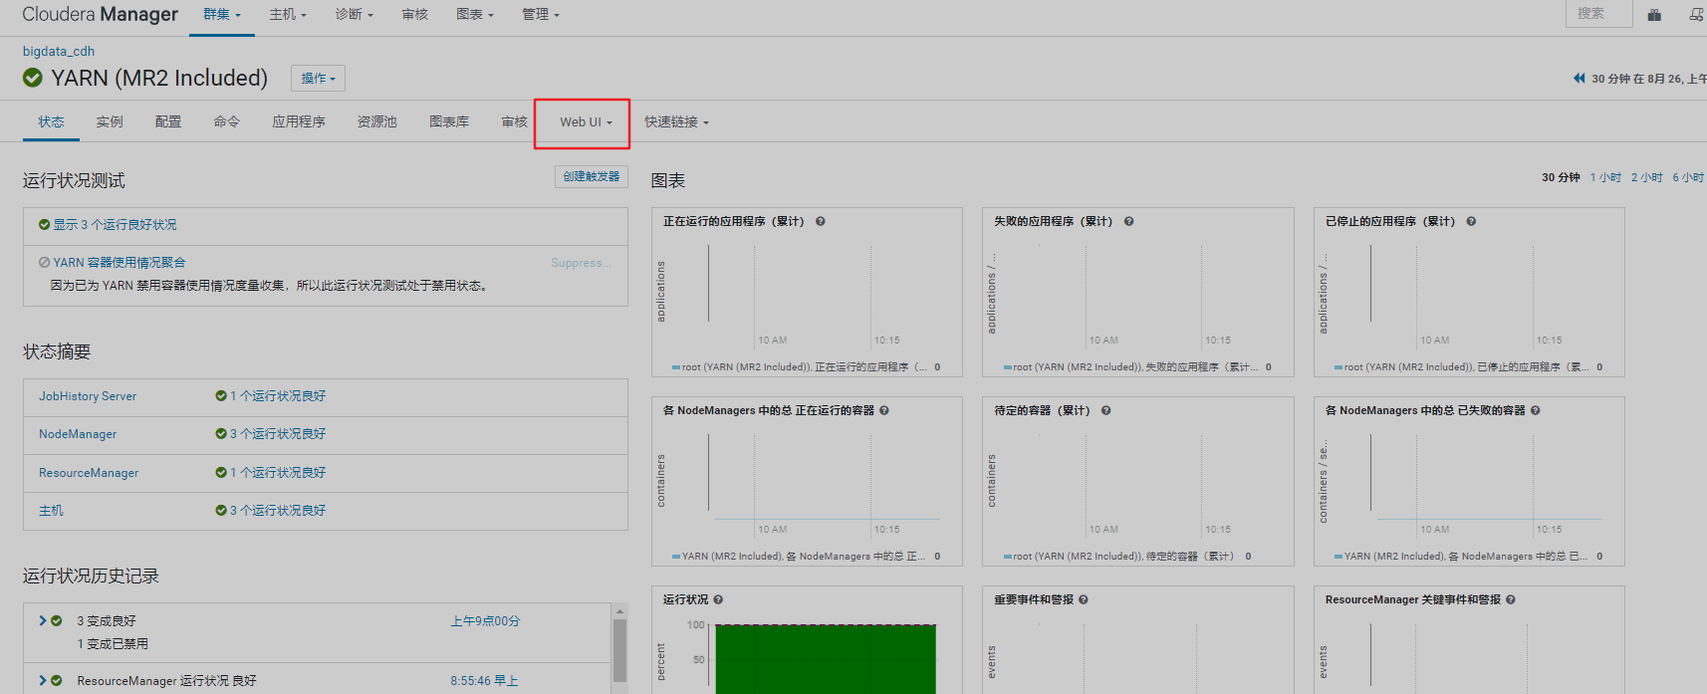Open help for 正在运行的应用程序 chart
1707x694 pixels.
pyautogui.click(x=821, y=221)
